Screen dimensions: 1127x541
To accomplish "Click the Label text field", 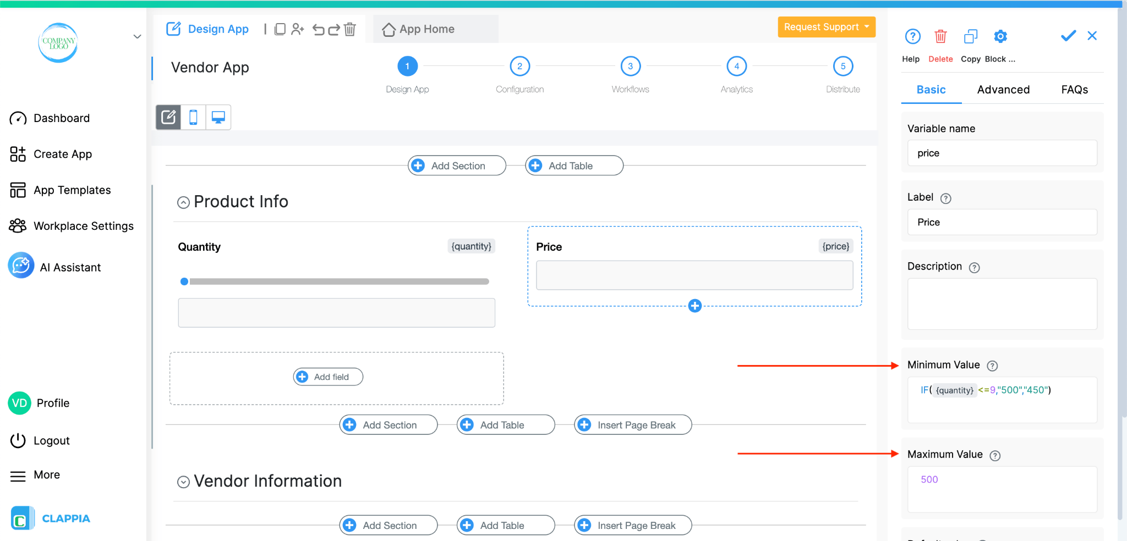I will pos(1002,223).
